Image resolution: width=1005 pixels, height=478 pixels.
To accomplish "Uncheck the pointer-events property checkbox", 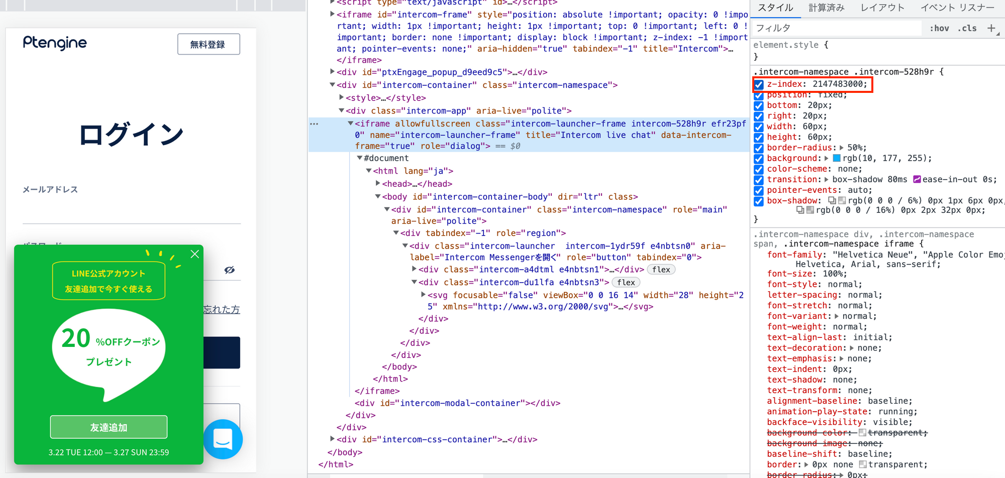I will pyautogui.click(x=759, y=190).
